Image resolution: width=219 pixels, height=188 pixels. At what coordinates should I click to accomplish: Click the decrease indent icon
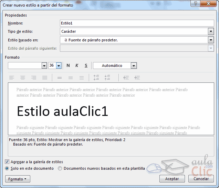point(126,78)
